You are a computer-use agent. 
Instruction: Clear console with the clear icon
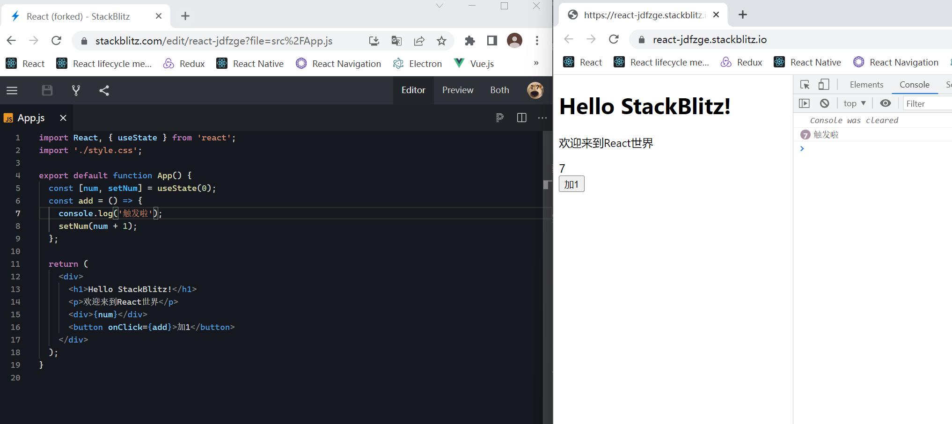coord(825,103)
